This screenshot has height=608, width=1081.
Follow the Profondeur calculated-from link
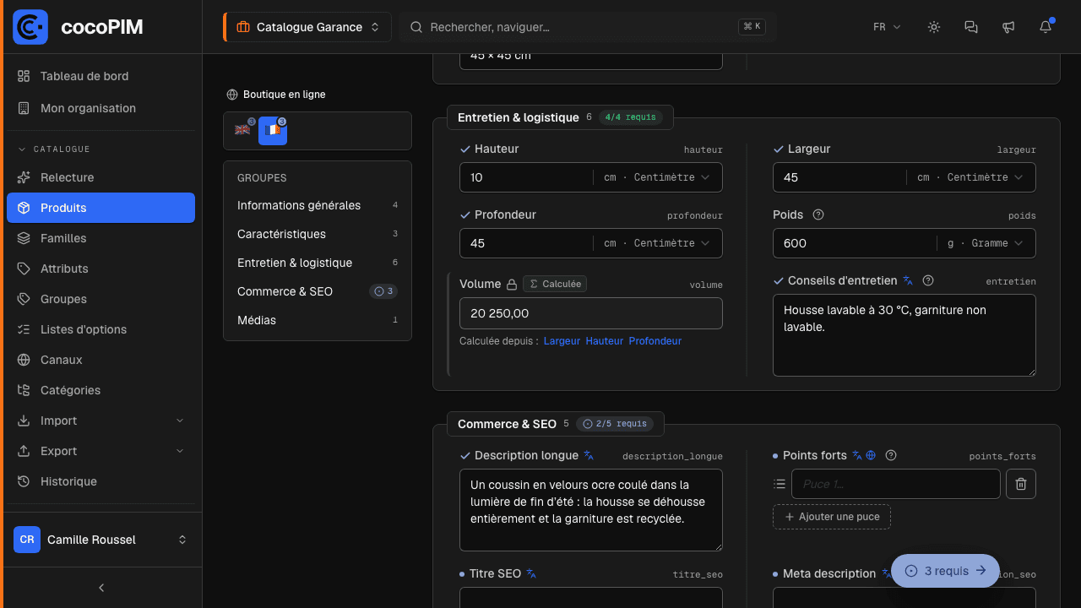[x=655, y=341]
